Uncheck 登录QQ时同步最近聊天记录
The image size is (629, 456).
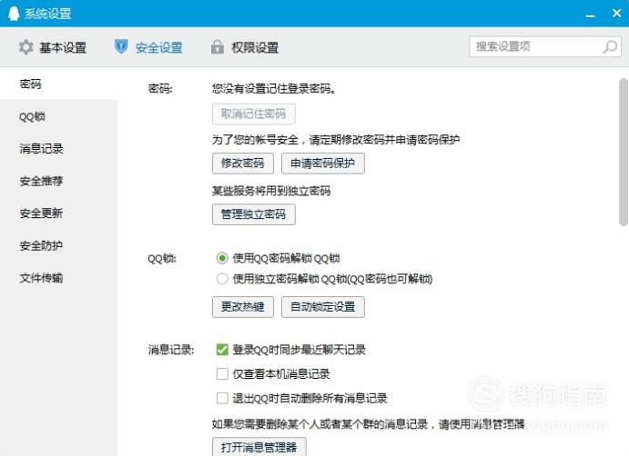(222, 350)
